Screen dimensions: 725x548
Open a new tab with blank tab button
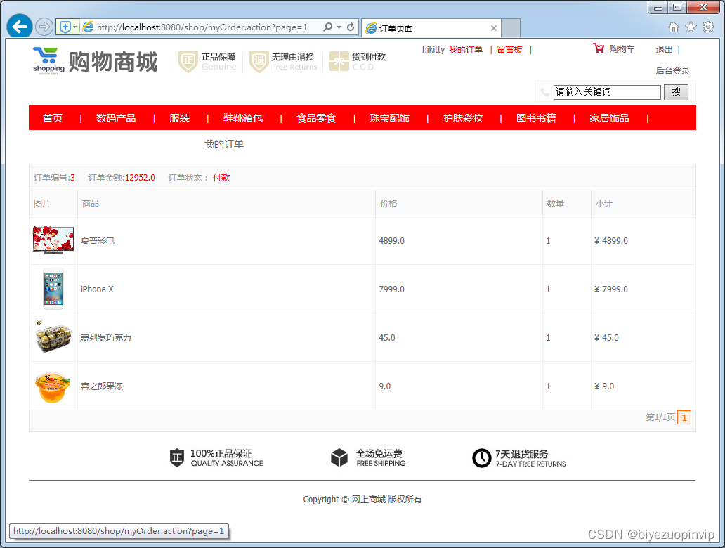[511, 28]
